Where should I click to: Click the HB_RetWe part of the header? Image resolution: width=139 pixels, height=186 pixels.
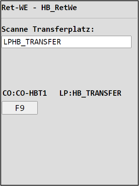[x=59, y=8]
